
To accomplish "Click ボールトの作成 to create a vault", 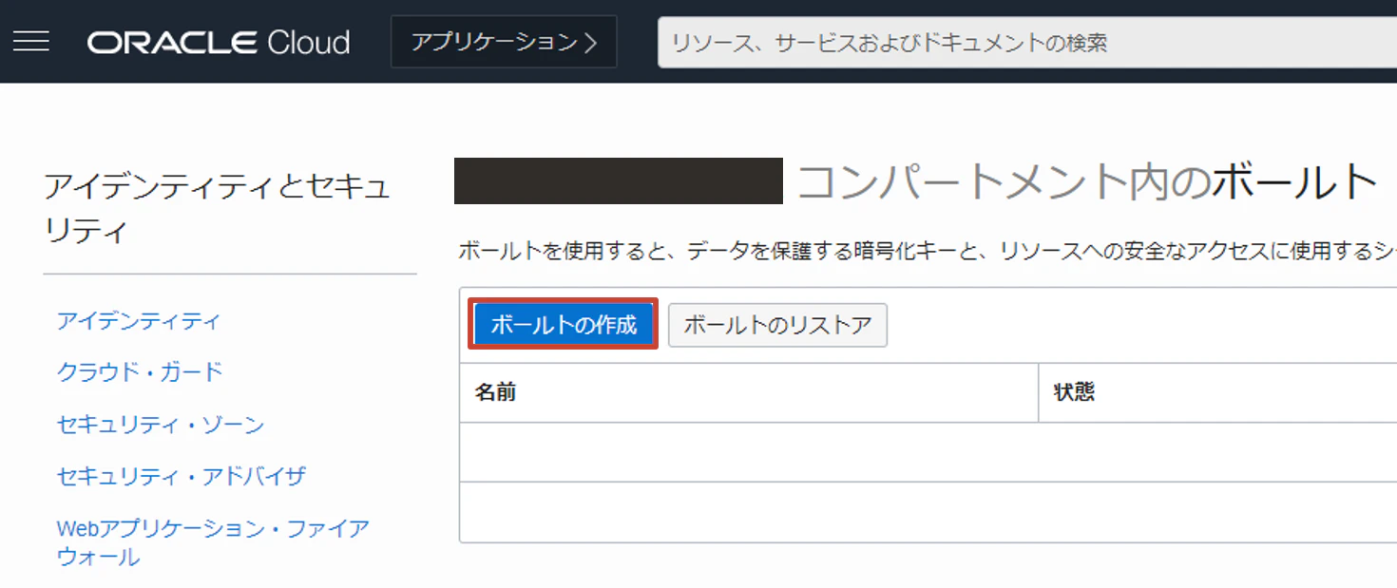I will click(563, 324).
